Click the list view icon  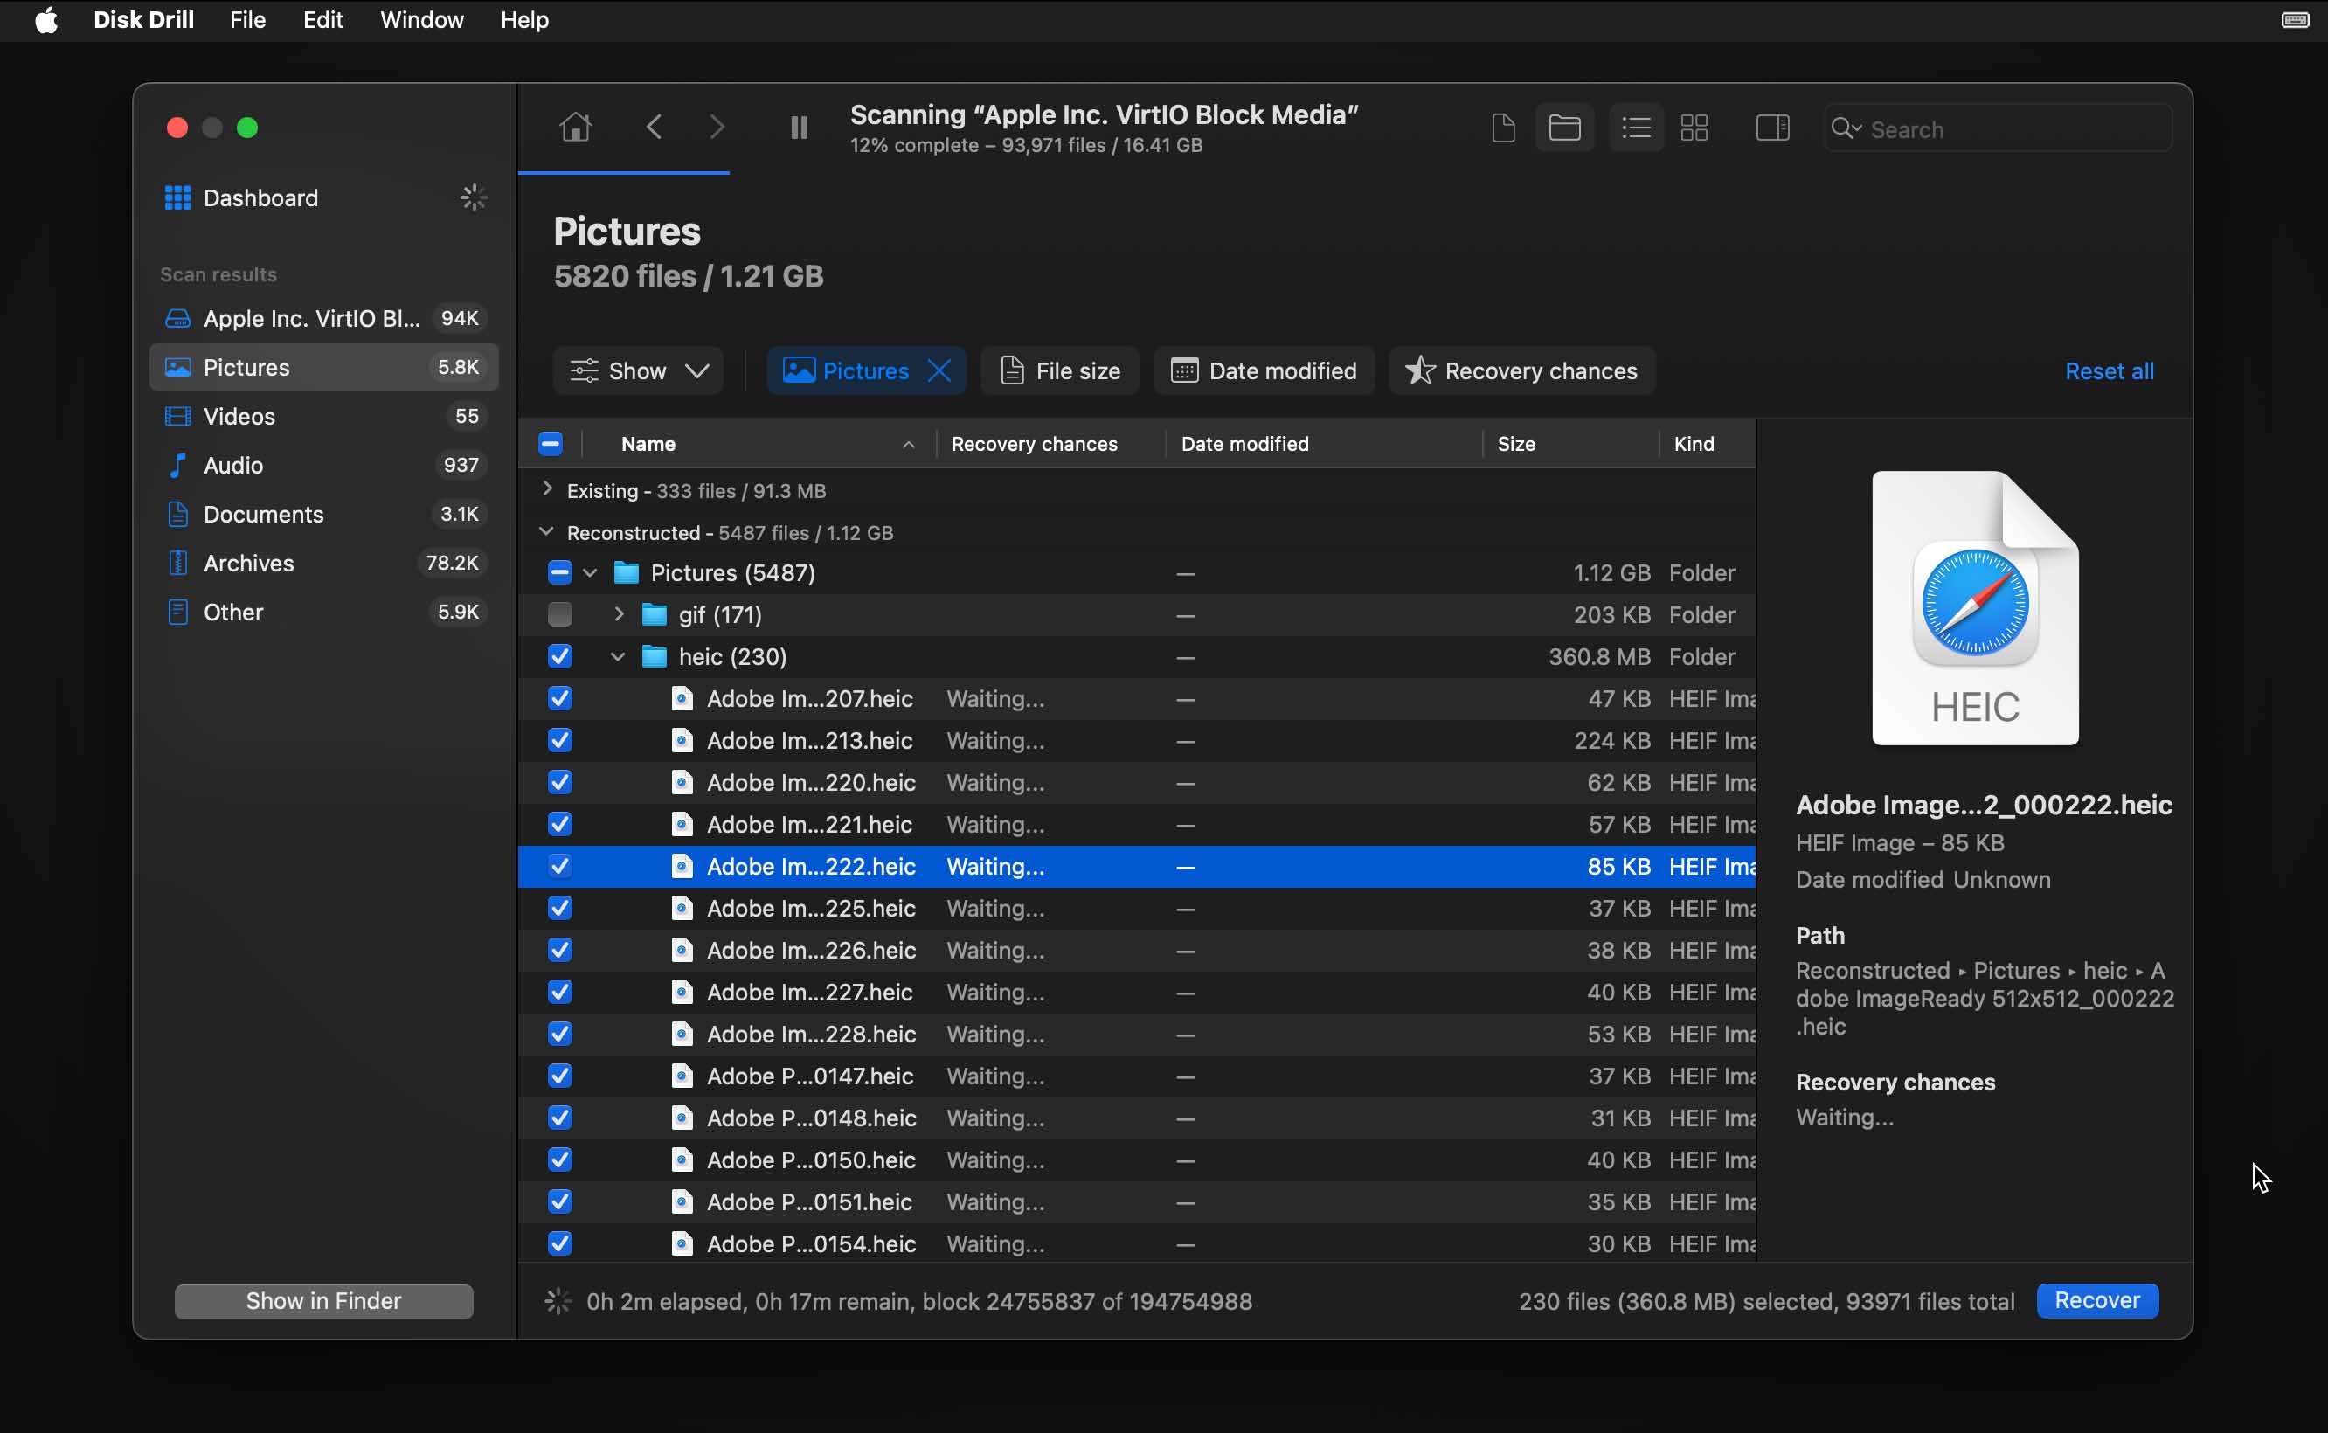coord(1636,128)
